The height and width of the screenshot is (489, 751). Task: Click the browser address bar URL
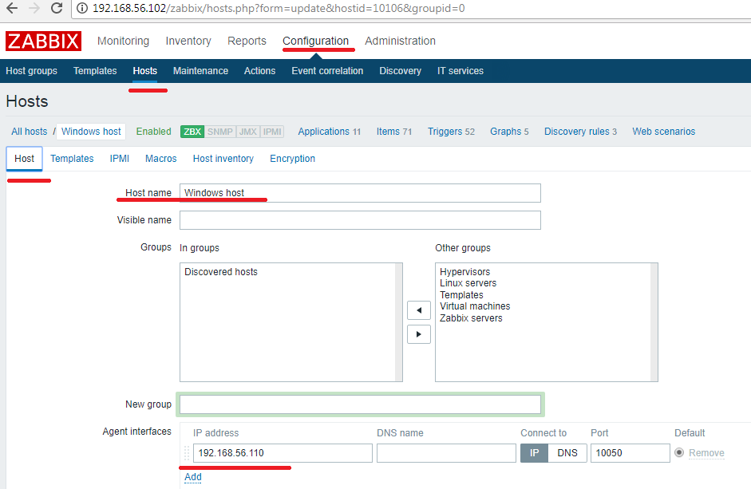click(279, 8)
